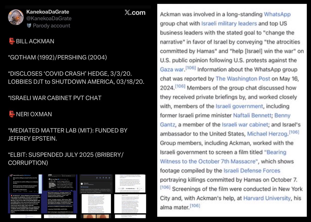Open the Israeli Defense Forces link

tap(252, 170)
